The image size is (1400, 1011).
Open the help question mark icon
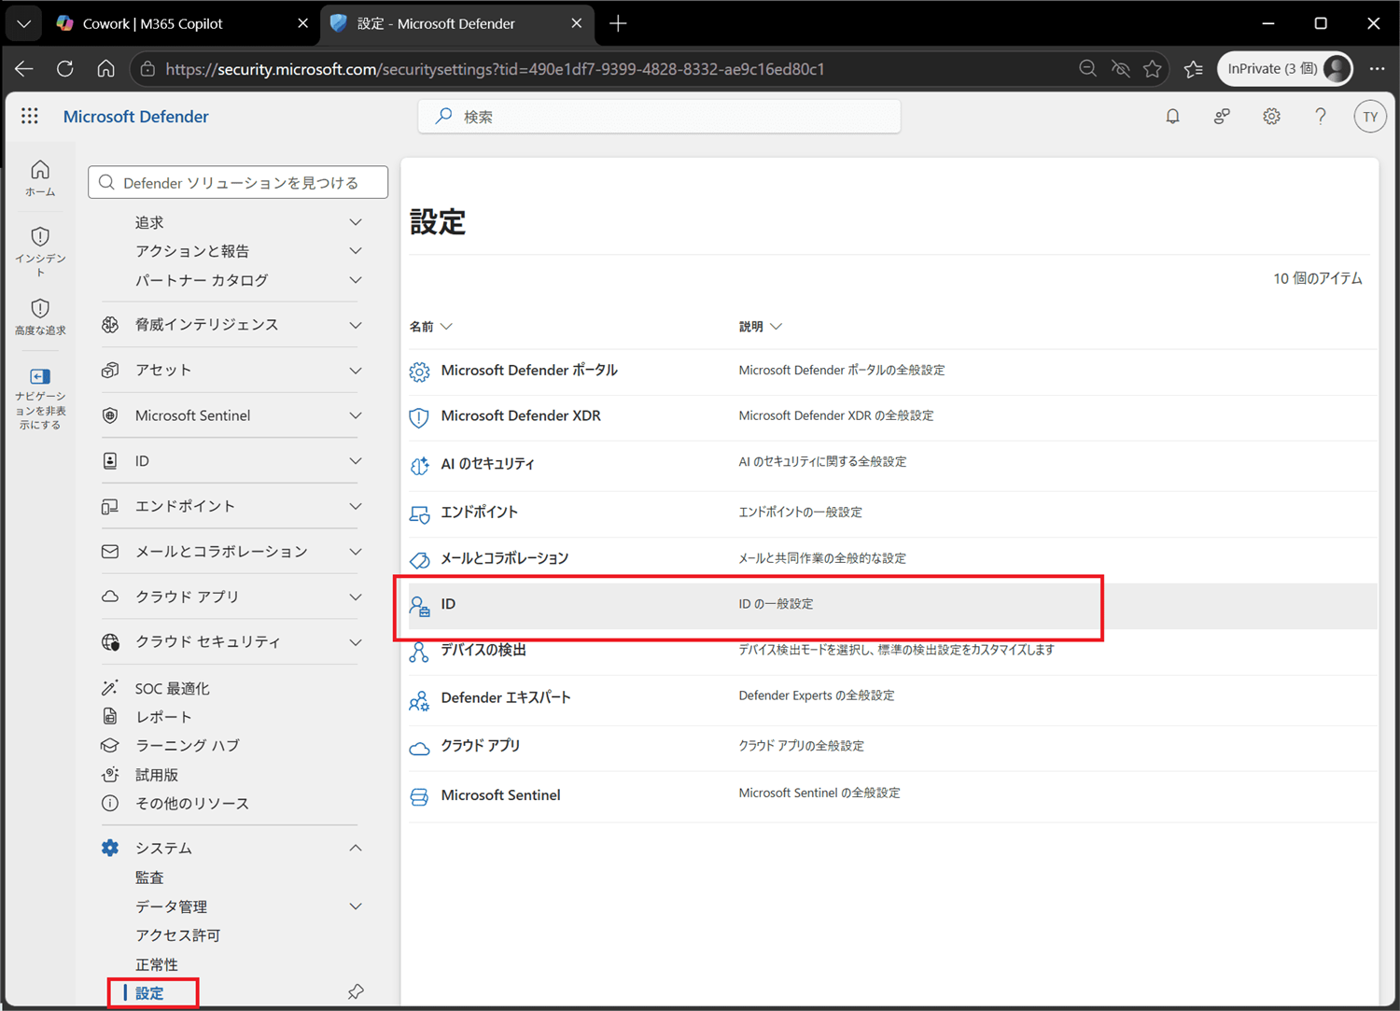[x=1320, y=117]
